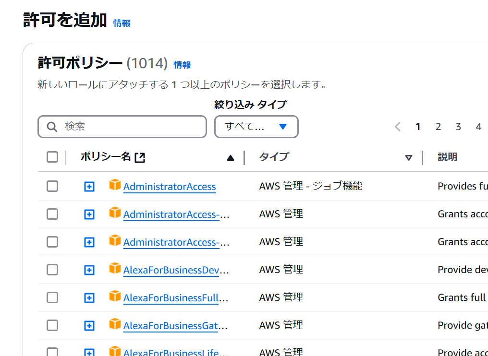Check the checkbox for AdministratorAccess
This screenshot has height=356, width=488.
52,186
